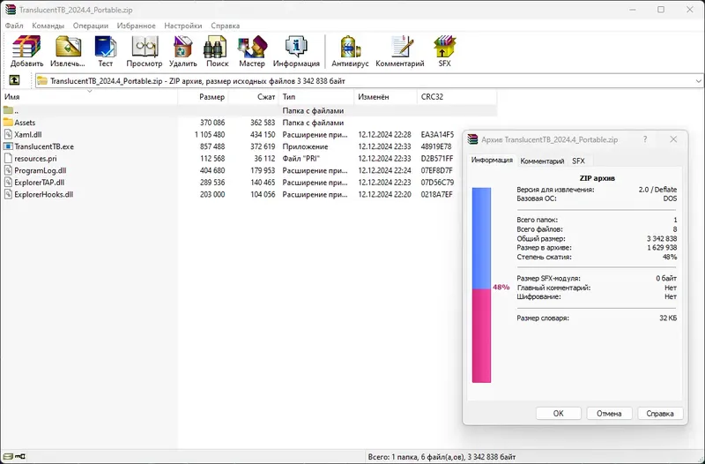Viewport: 705px width, 464px height.
Task: Select the ExplorerHooks.dll file name
Action: [x=43, y=194]
